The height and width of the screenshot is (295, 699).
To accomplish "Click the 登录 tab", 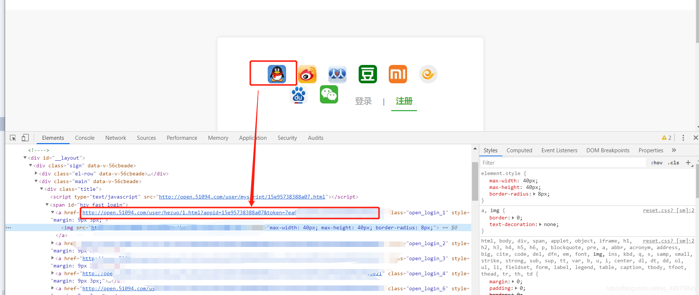I will [x=363, y=101].
